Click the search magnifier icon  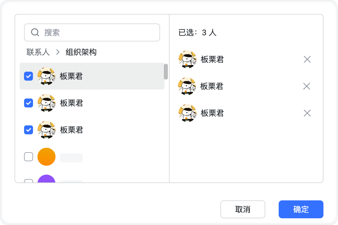35,32
